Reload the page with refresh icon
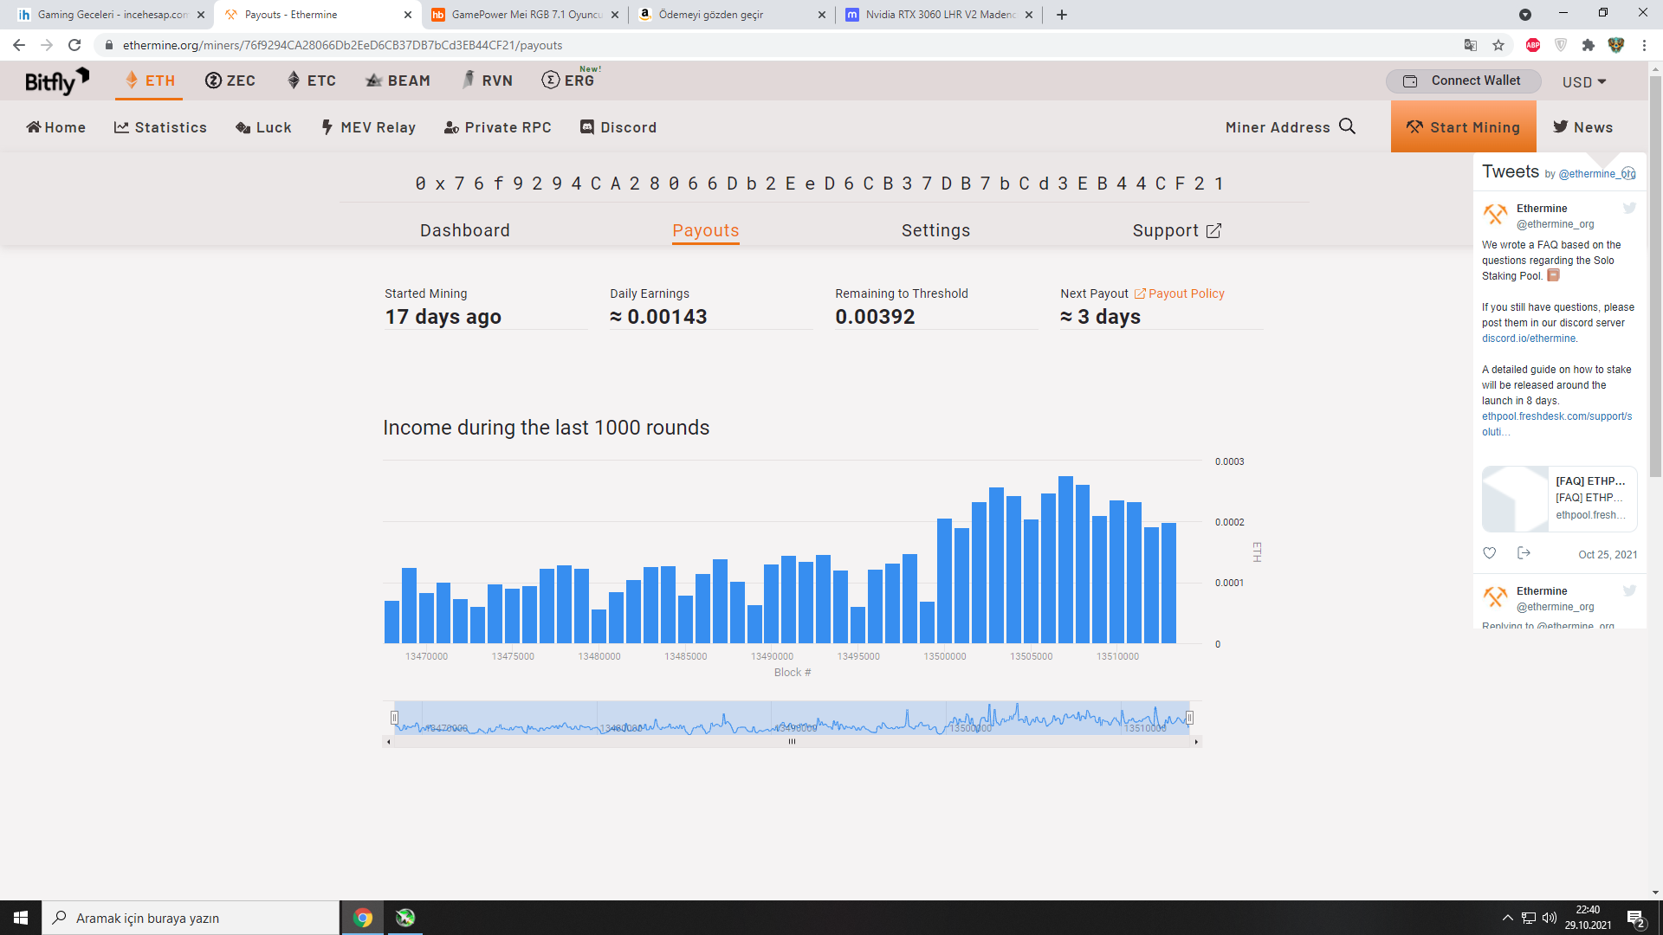This screenshot has height=935, width=1663. (74, 45)
